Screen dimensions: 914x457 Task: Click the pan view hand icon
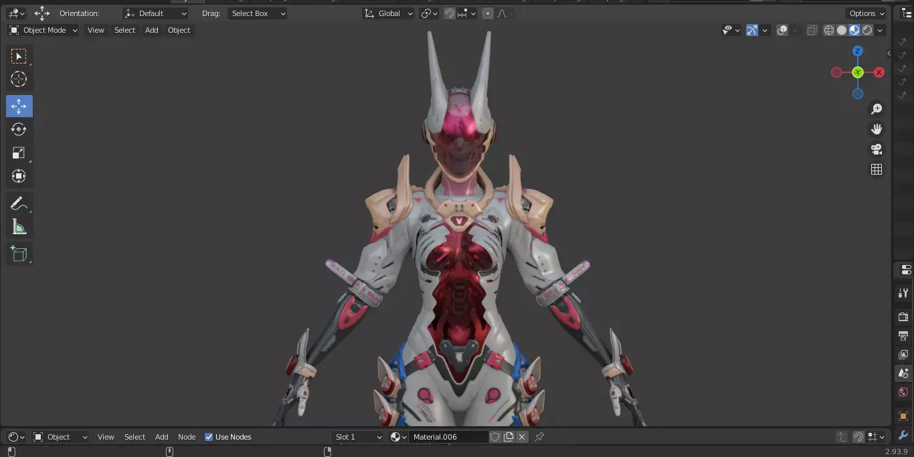877,129
